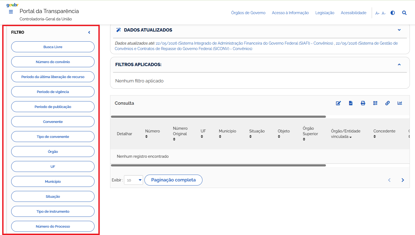Viewport: 415px width, 235px height.
Task: Open the Tipo de convenente filter
Action: coord(53,137)
